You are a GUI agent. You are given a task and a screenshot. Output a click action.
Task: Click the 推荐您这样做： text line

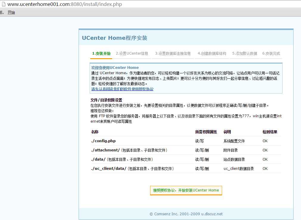(x=102, y=111)
